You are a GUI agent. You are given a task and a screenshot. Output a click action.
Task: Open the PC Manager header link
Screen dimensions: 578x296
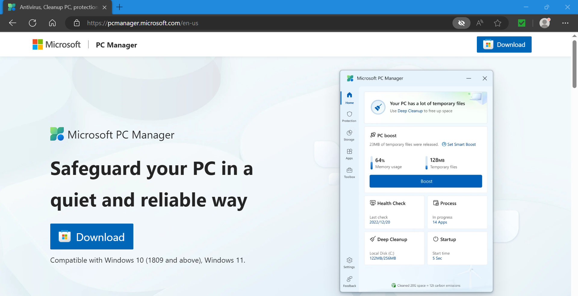click(117, 45)
